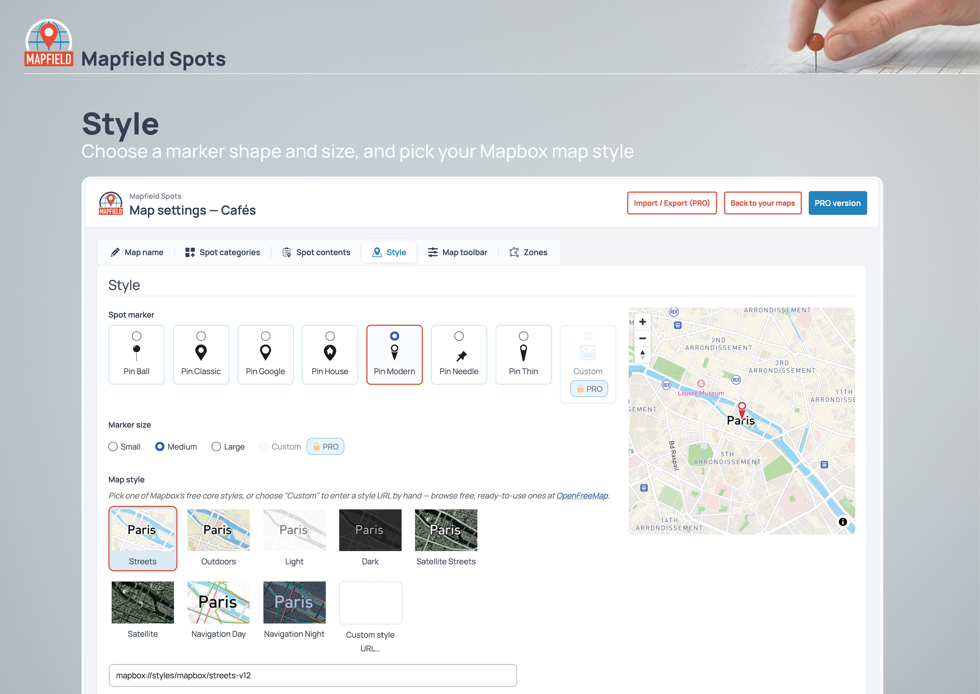Select the Navigation Night style thumbnail
980x694 pixels.
(x=295, y=602)
